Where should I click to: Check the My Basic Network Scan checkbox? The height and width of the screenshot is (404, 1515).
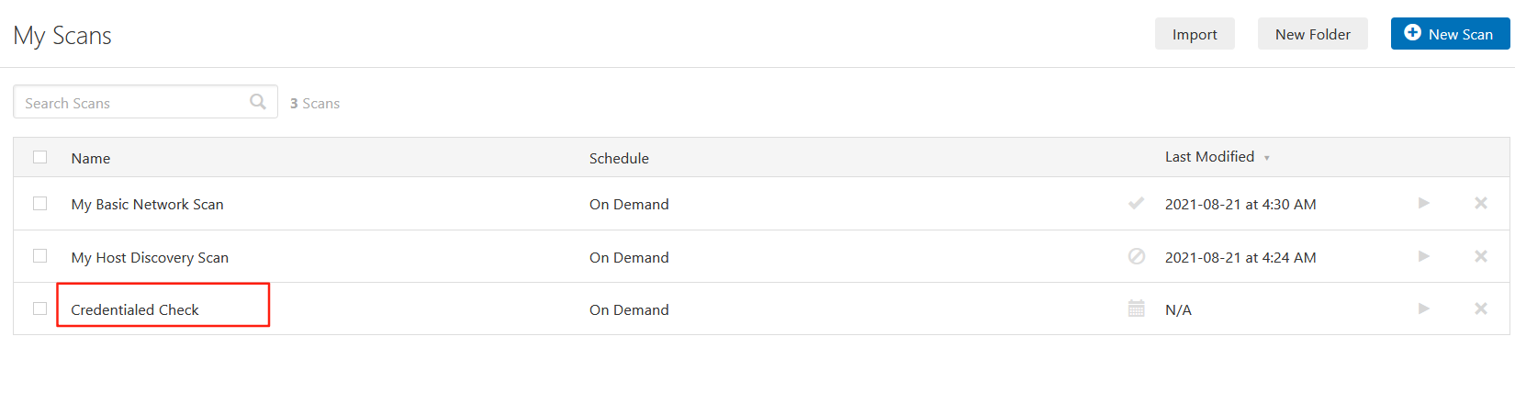[39, 203]
